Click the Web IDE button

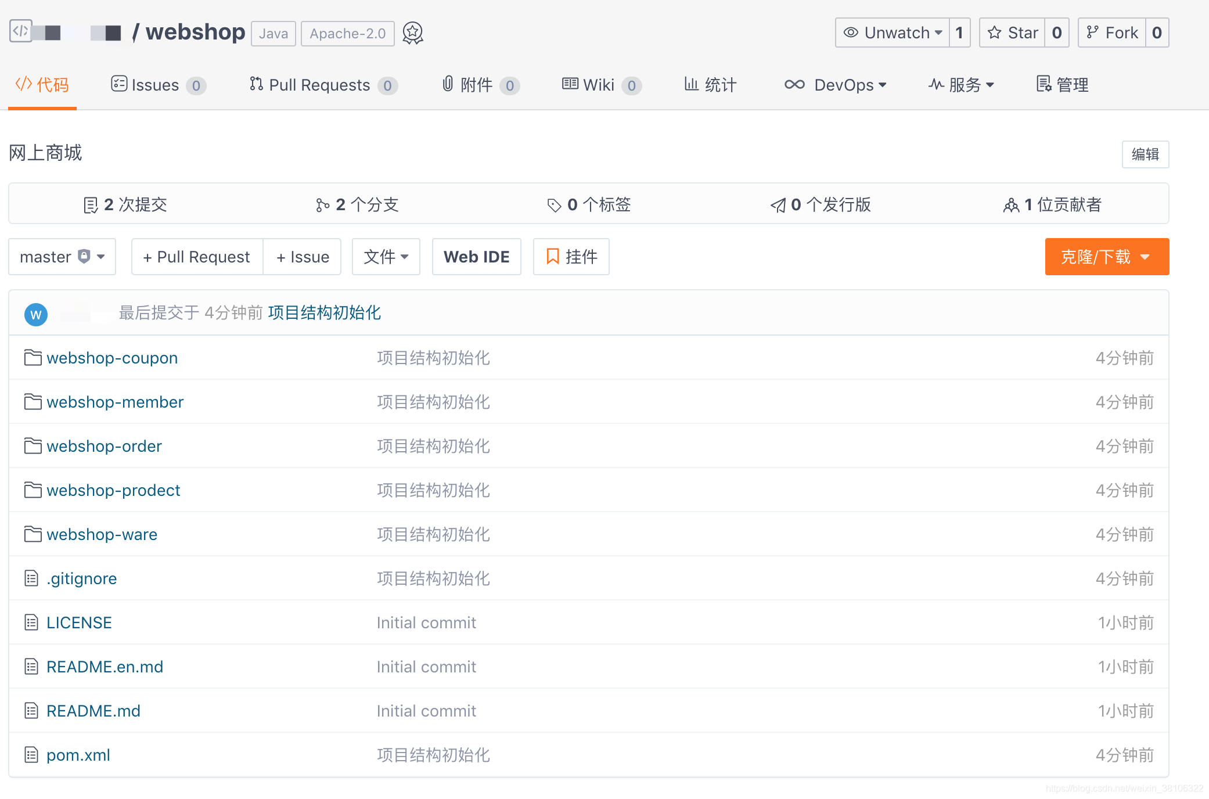(476, 257)
